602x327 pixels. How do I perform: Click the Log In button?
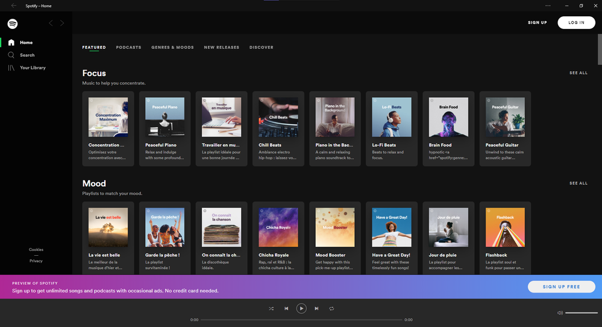click(576, 23)
